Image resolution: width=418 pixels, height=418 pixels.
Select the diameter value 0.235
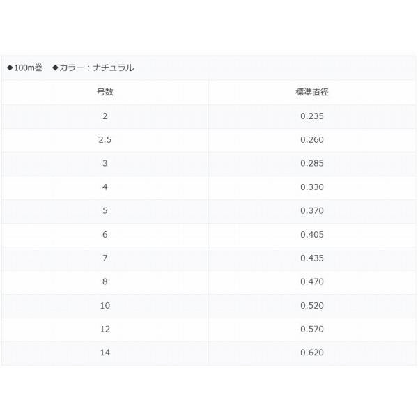click(x=312, y=116)
